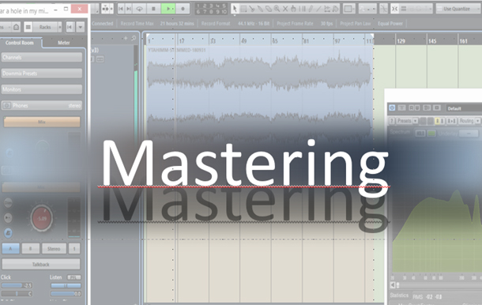The width and height of the screenshot is (482, 305).
Task: Select the Mute X tool
Action: [285, 9]
